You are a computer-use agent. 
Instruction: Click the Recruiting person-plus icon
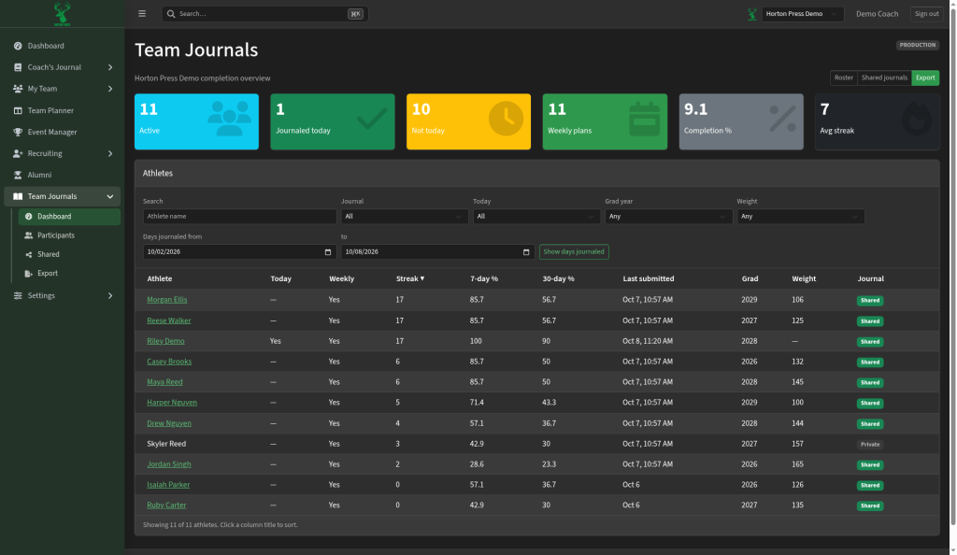pyautogui.click(x=18, y=153)
